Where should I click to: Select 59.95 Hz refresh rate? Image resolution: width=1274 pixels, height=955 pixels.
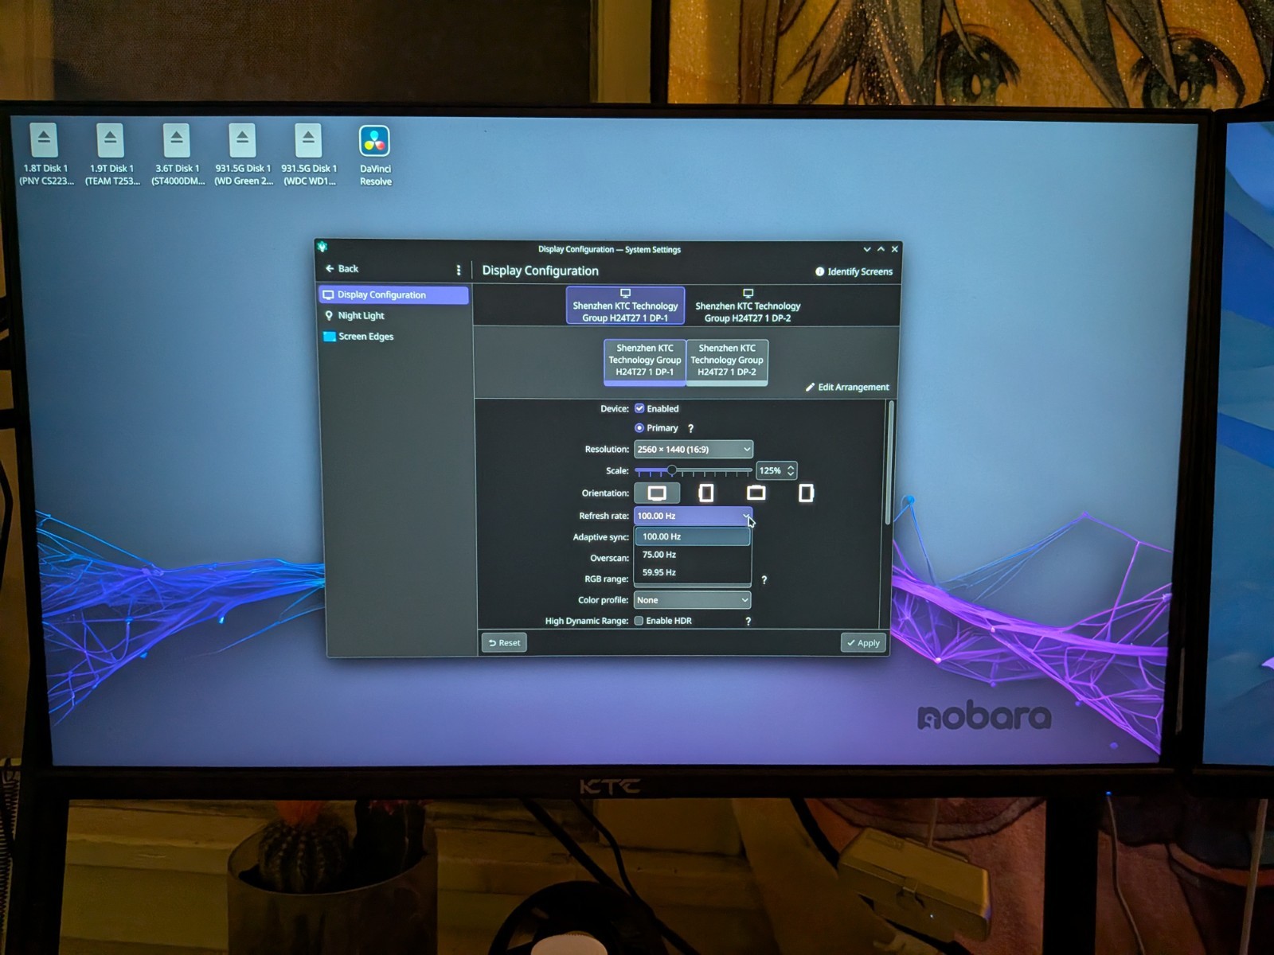(x=693, y=572)
